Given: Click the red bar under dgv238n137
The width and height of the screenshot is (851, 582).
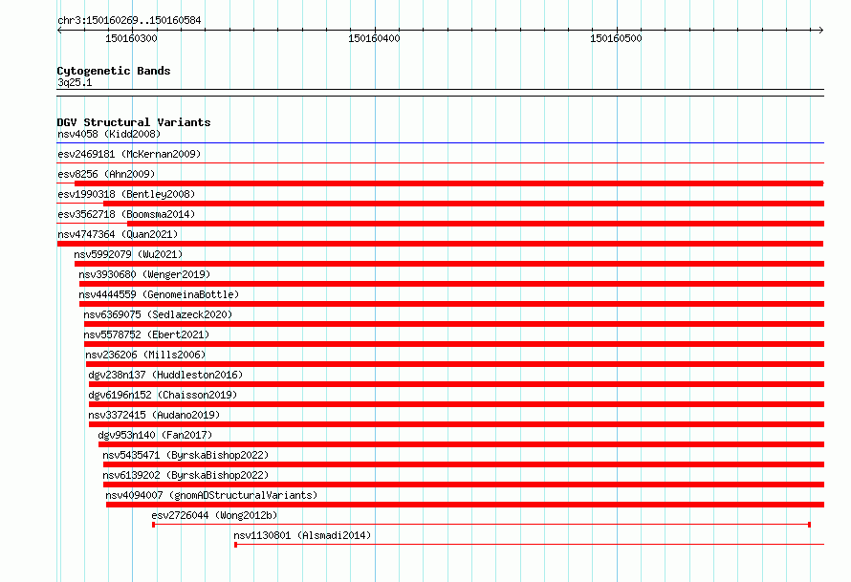Looking at the screenshot, I should tap(456, 384).
